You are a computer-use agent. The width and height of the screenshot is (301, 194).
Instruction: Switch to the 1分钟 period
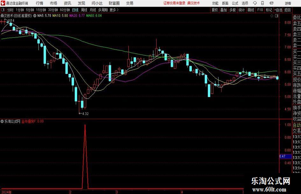(20, 10)
